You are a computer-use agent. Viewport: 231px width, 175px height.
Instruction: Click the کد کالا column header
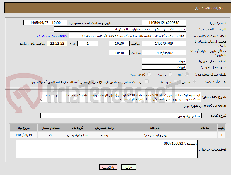point(205,128)
